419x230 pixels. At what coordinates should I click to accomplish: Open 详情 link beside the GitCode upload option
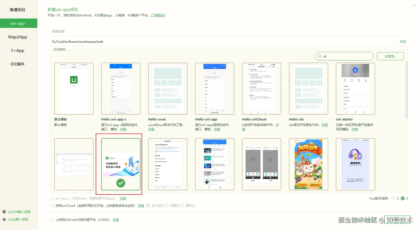[x=116, y=220]
